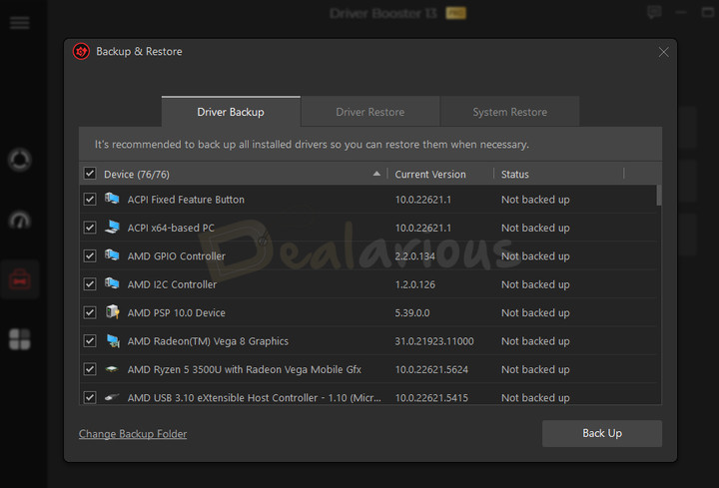Viewport: 719px width, 488px height.
Task: Open the Change Backup Folder link
Action: (133, 434)
